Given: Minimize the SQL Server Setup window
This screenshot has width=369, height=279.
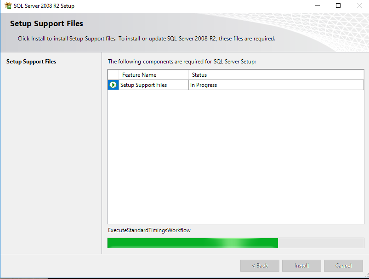Looking at the screenshot, I should pyautogui.click(x=318, y=6).
